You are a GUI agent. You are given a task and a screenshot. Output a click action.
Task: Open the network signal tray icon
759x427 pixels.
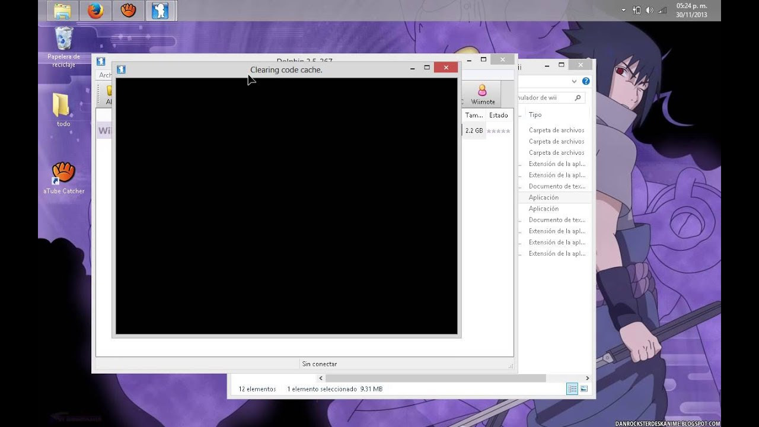pos(662,10)
